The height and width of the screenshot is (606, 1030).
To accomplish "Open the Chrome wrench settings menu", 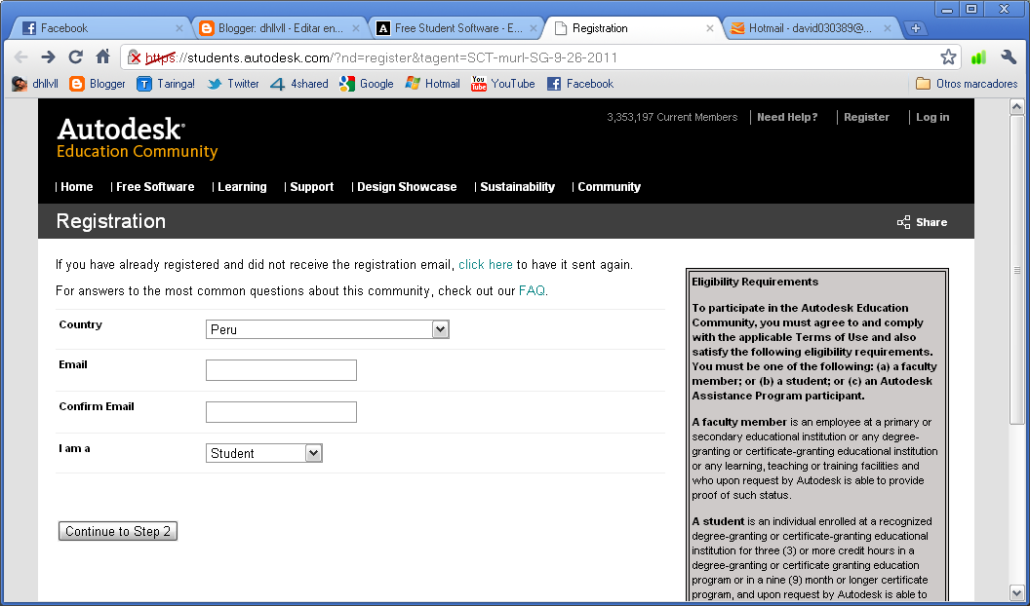I will [1009, 57].
